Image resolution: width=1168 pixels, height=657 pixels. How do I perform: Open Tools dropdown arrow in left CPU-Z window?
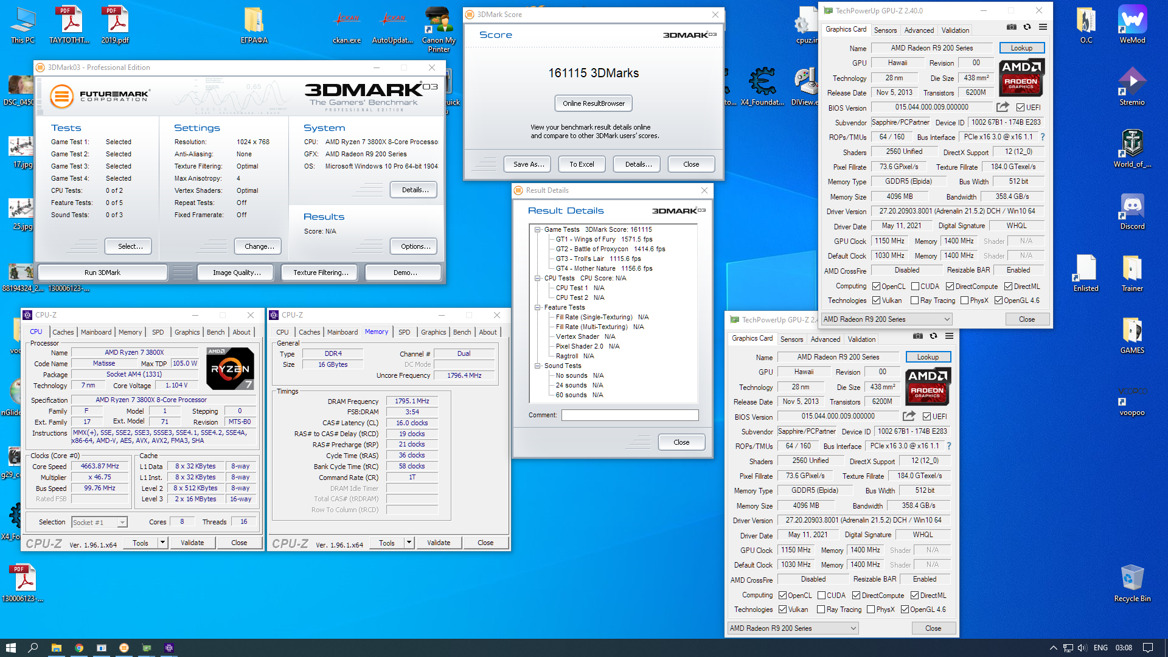162,543
